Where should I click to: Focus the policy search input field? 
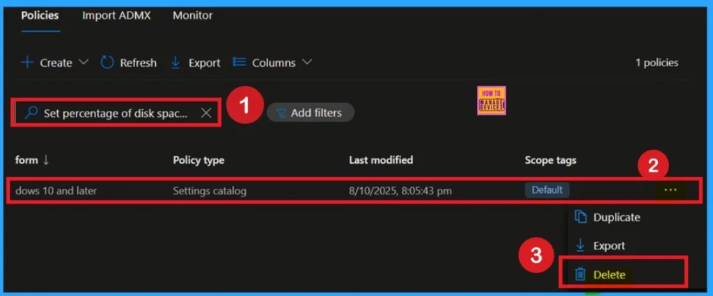click(115, 113)
